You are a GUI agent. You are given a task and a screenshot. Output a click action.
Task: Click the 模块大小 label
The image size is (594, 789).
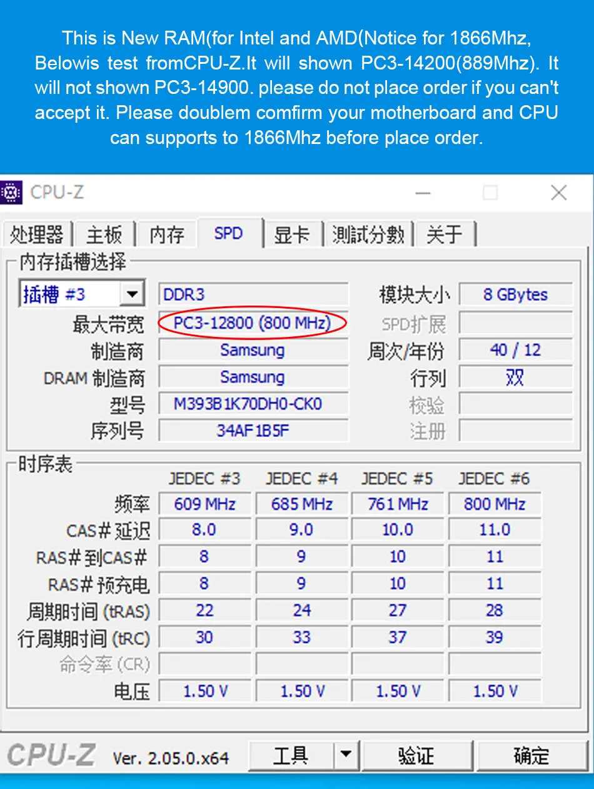coord(414,295)
